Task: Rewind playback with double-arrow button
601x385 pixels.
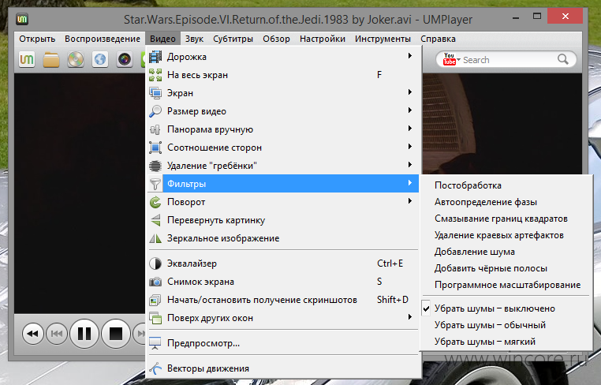Action: coord(32,334)
